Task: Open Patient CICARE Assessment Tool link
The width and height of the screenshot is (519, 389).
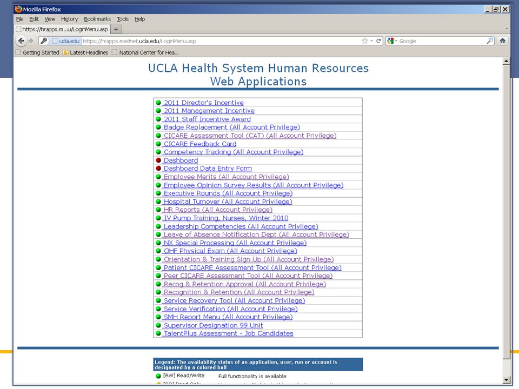Action: pyautogui.click(x=252, y=267)
